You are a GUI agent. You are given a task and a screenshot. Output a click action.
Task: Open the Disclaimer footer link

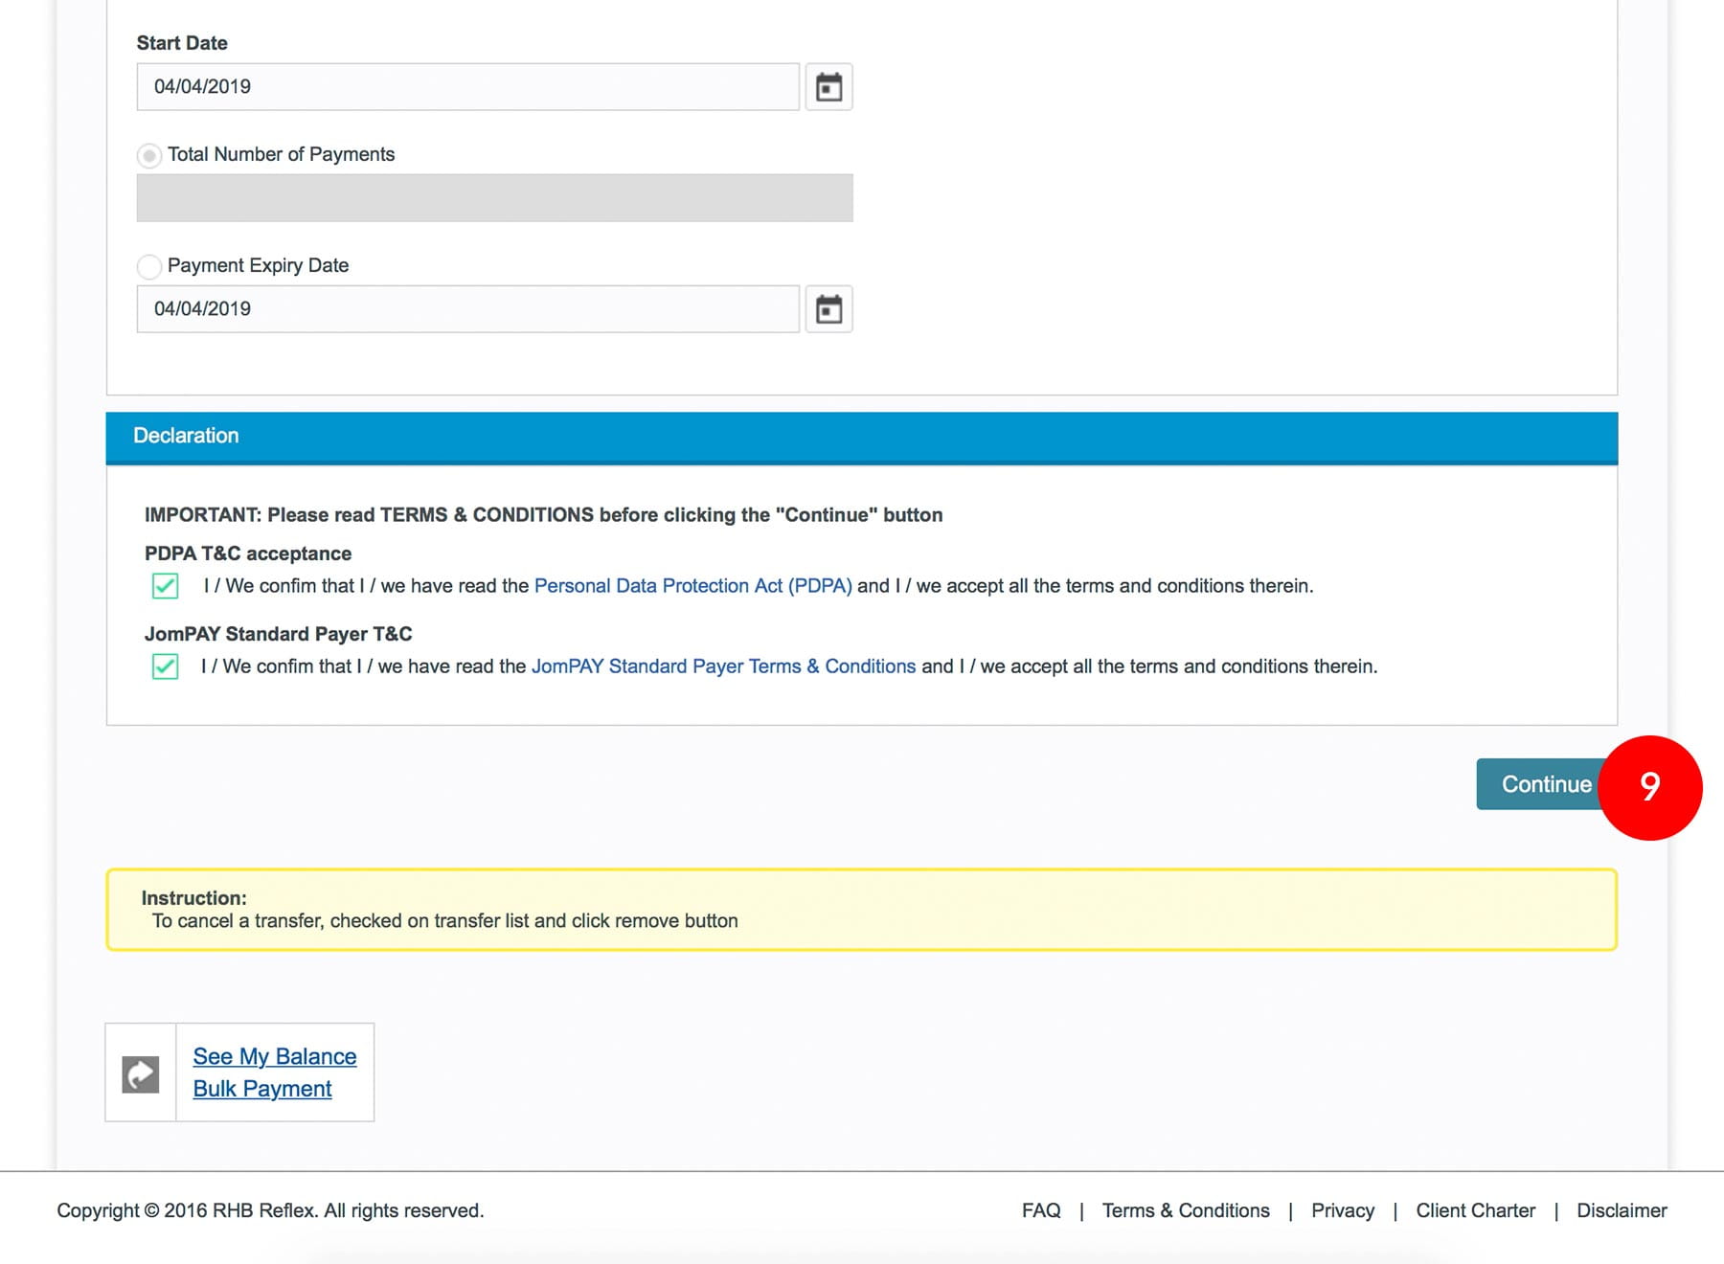pyautogui.click(x=1622, y=1210)
